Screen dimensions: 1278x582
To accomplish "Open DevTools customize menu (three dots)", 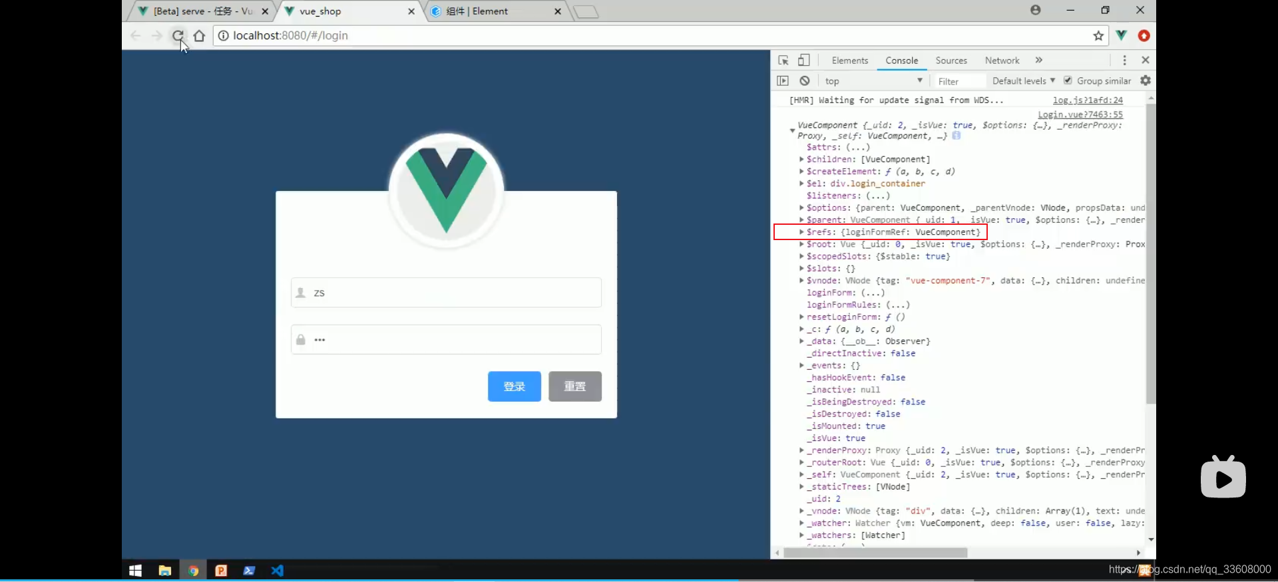I will (x=1125, y=61).
